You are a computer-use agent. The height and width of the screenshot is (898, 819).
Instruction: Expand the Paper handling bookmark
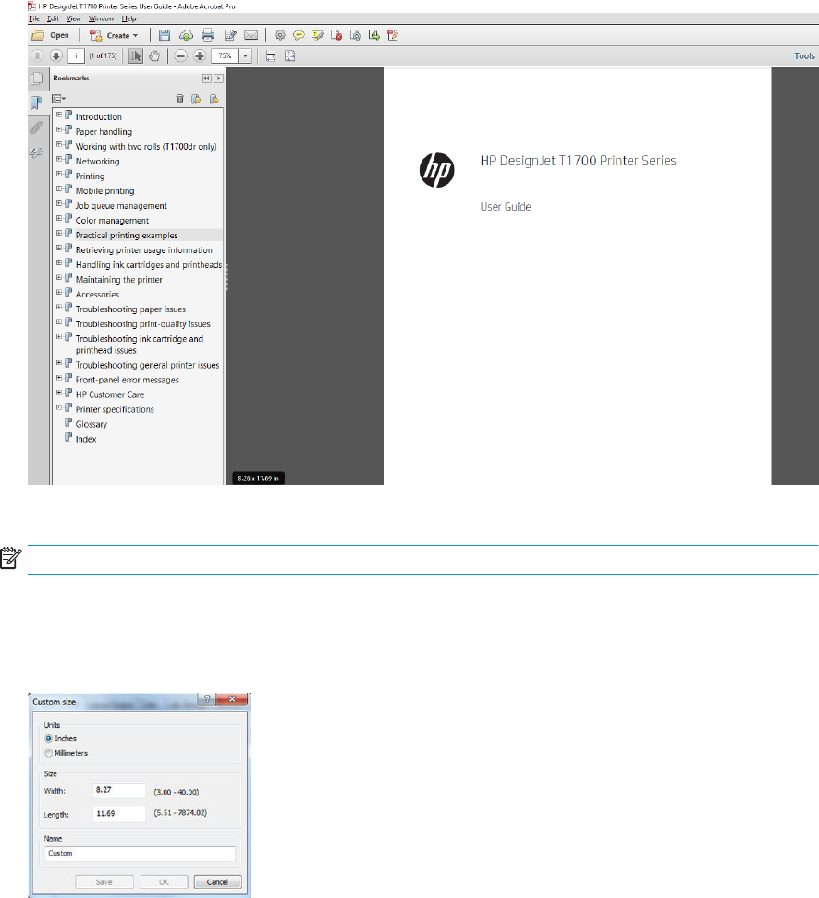coord(59,129)
